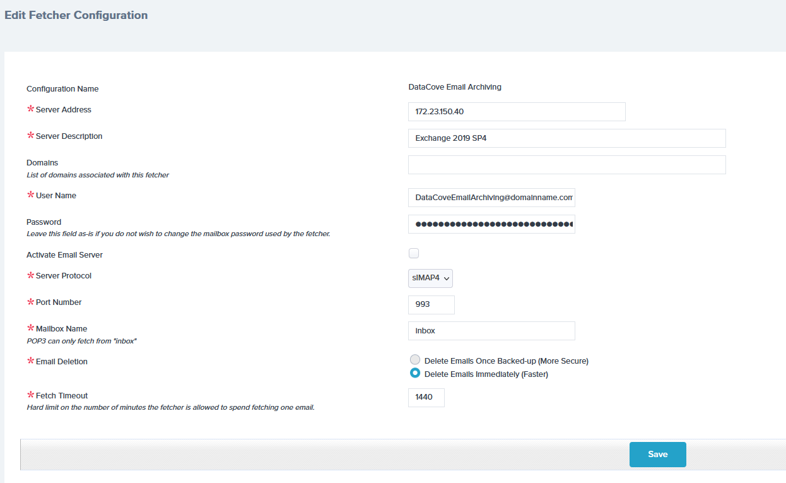786x483 pixels.
Task: Focus the empty Domains input field
Action: click(x=566, y=165)
